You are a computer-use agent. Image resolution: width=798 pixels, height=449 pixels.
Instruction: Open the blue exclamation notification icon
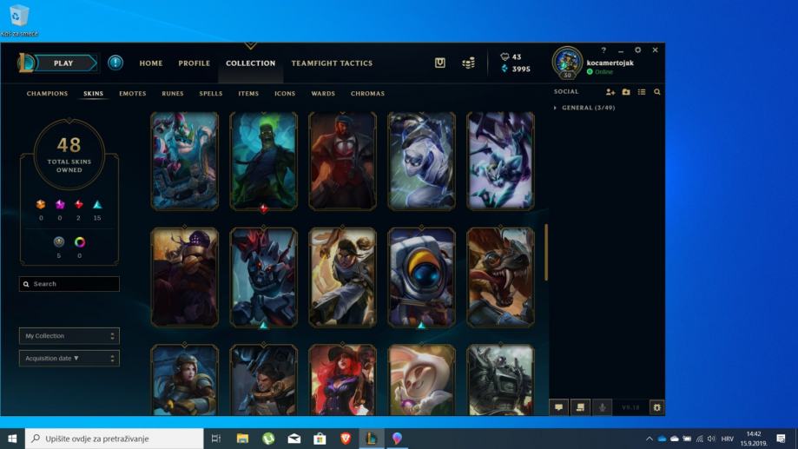click(115, 63)
